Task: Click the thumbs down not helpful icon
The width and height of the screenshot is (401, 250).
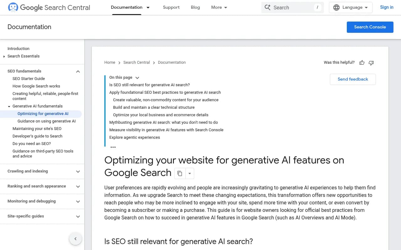Action: pos(371,62)
